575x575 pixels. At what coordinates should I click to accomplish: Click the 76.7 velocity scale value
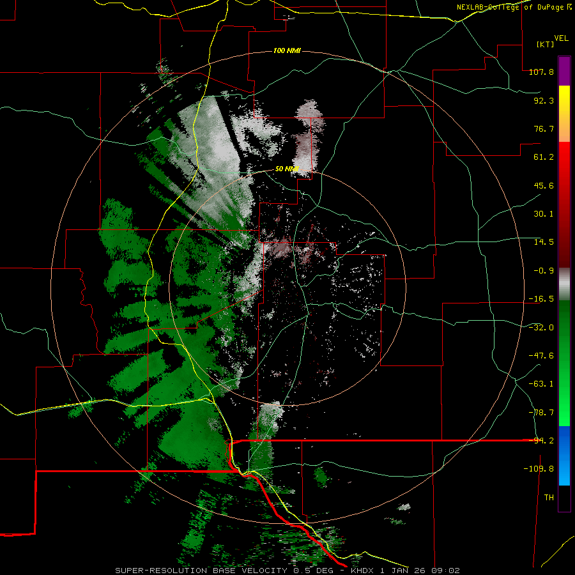pos(544,128)
